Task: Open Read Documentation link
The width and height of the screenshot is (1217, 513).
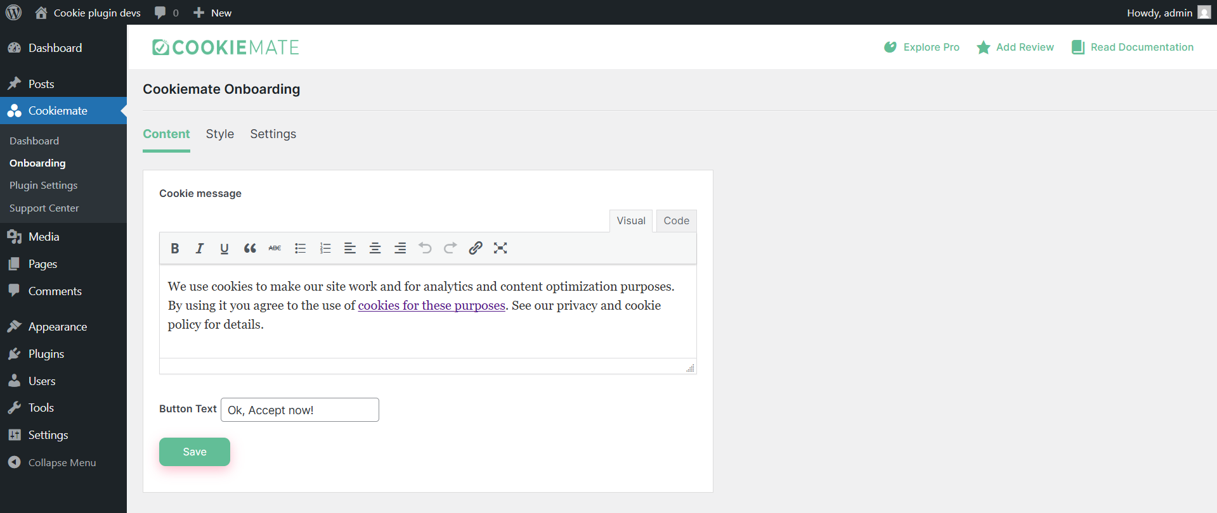Action: (x=1133, y=47)
